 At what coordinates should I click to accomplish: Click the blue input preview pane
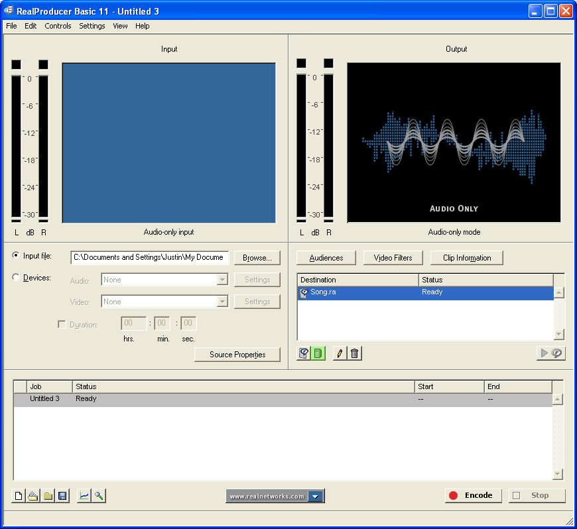169,143
